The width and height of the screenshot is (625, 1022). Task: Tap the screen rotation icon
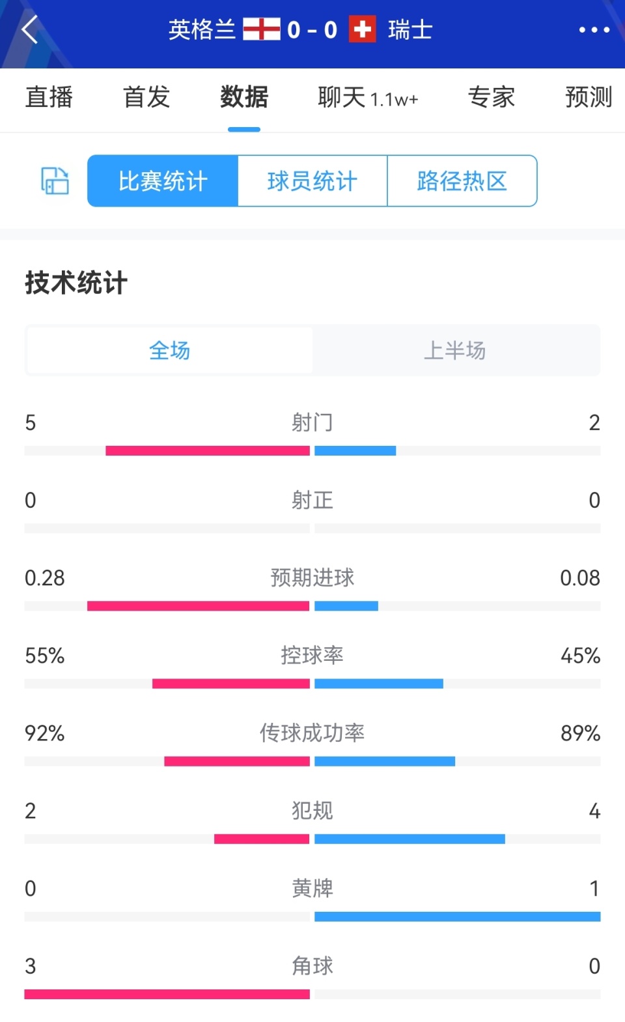[x=55, y=181]
